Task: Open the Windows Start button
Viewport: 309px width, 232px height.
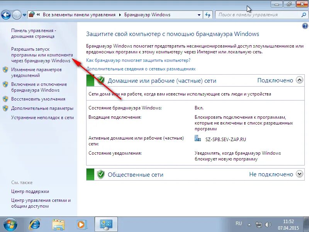Action: pos(10,224)
